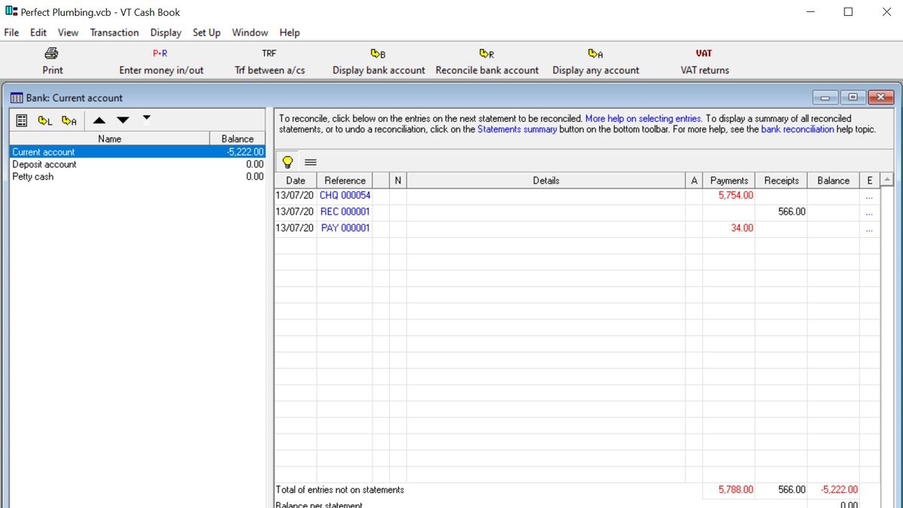
Task: Open the Set Up menu
Action: coord(206,32)
